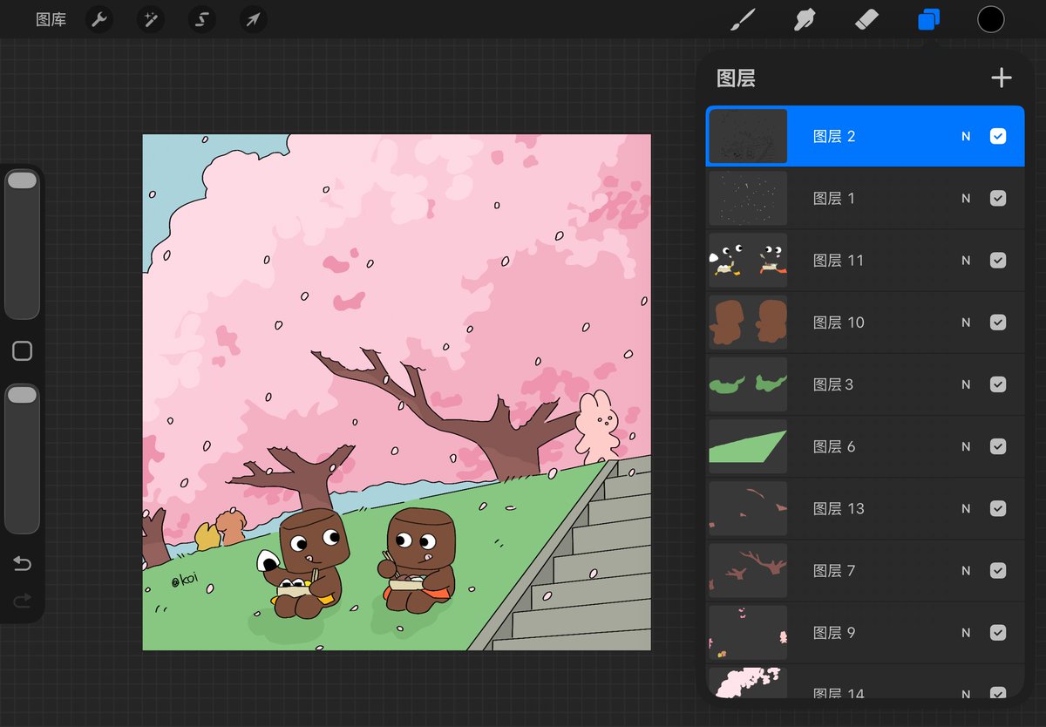This screenshot has width=1046, height=727.
Task: Tap the square modify button in sidebar
Action: [22, 351]
